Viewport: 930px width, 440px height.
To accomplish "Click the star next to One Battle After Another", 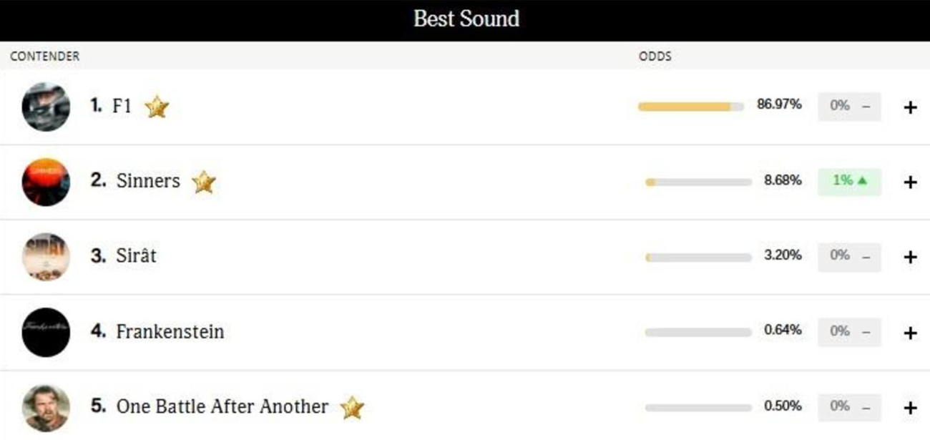I will [352, 408].
